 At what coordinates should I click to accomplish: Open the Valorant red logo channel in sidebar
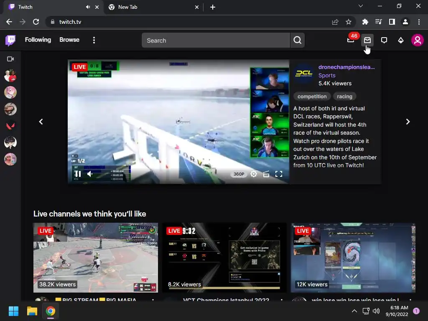10,126
